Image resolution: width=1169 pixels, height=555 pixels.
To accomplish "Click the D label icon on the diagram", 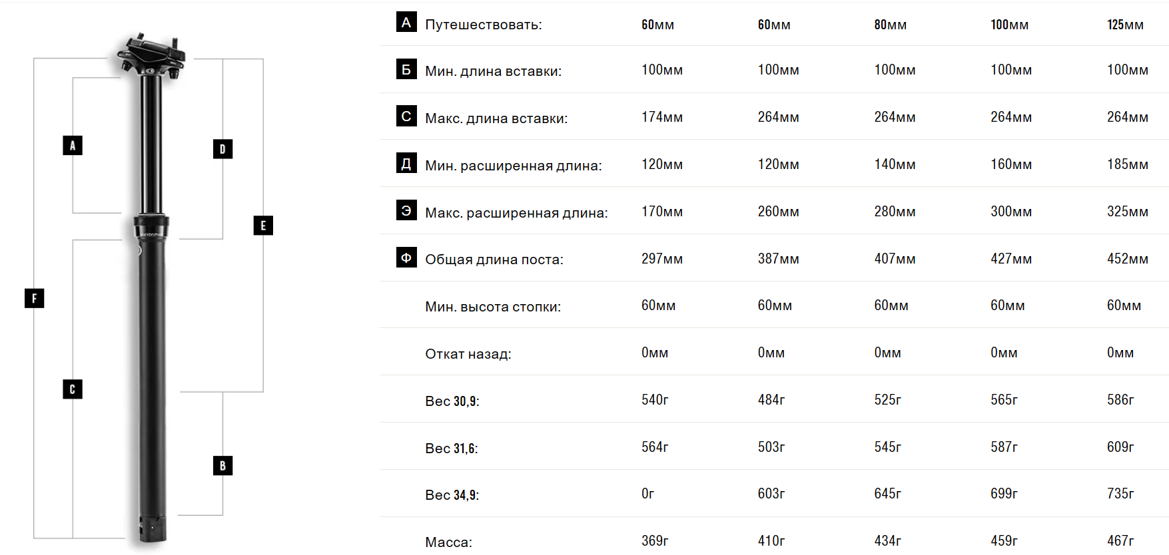I will pyautogui.click(x=222, y=148).
